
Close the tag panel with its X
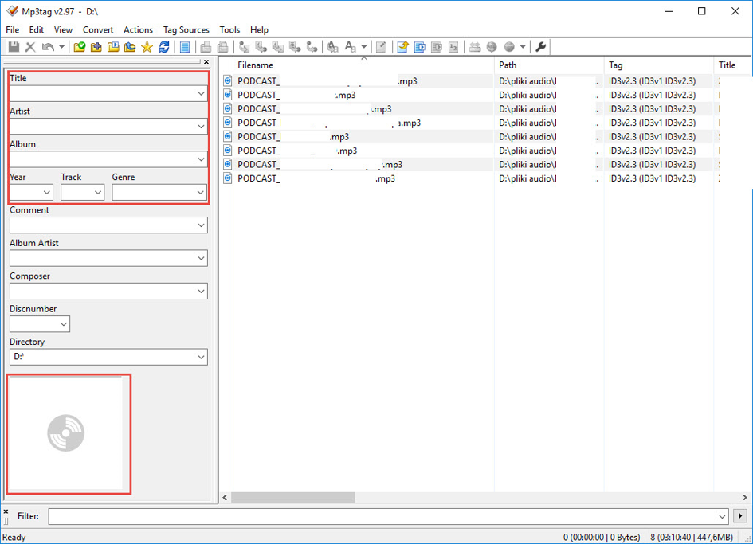pyautogui.click(x=206, y=61)
